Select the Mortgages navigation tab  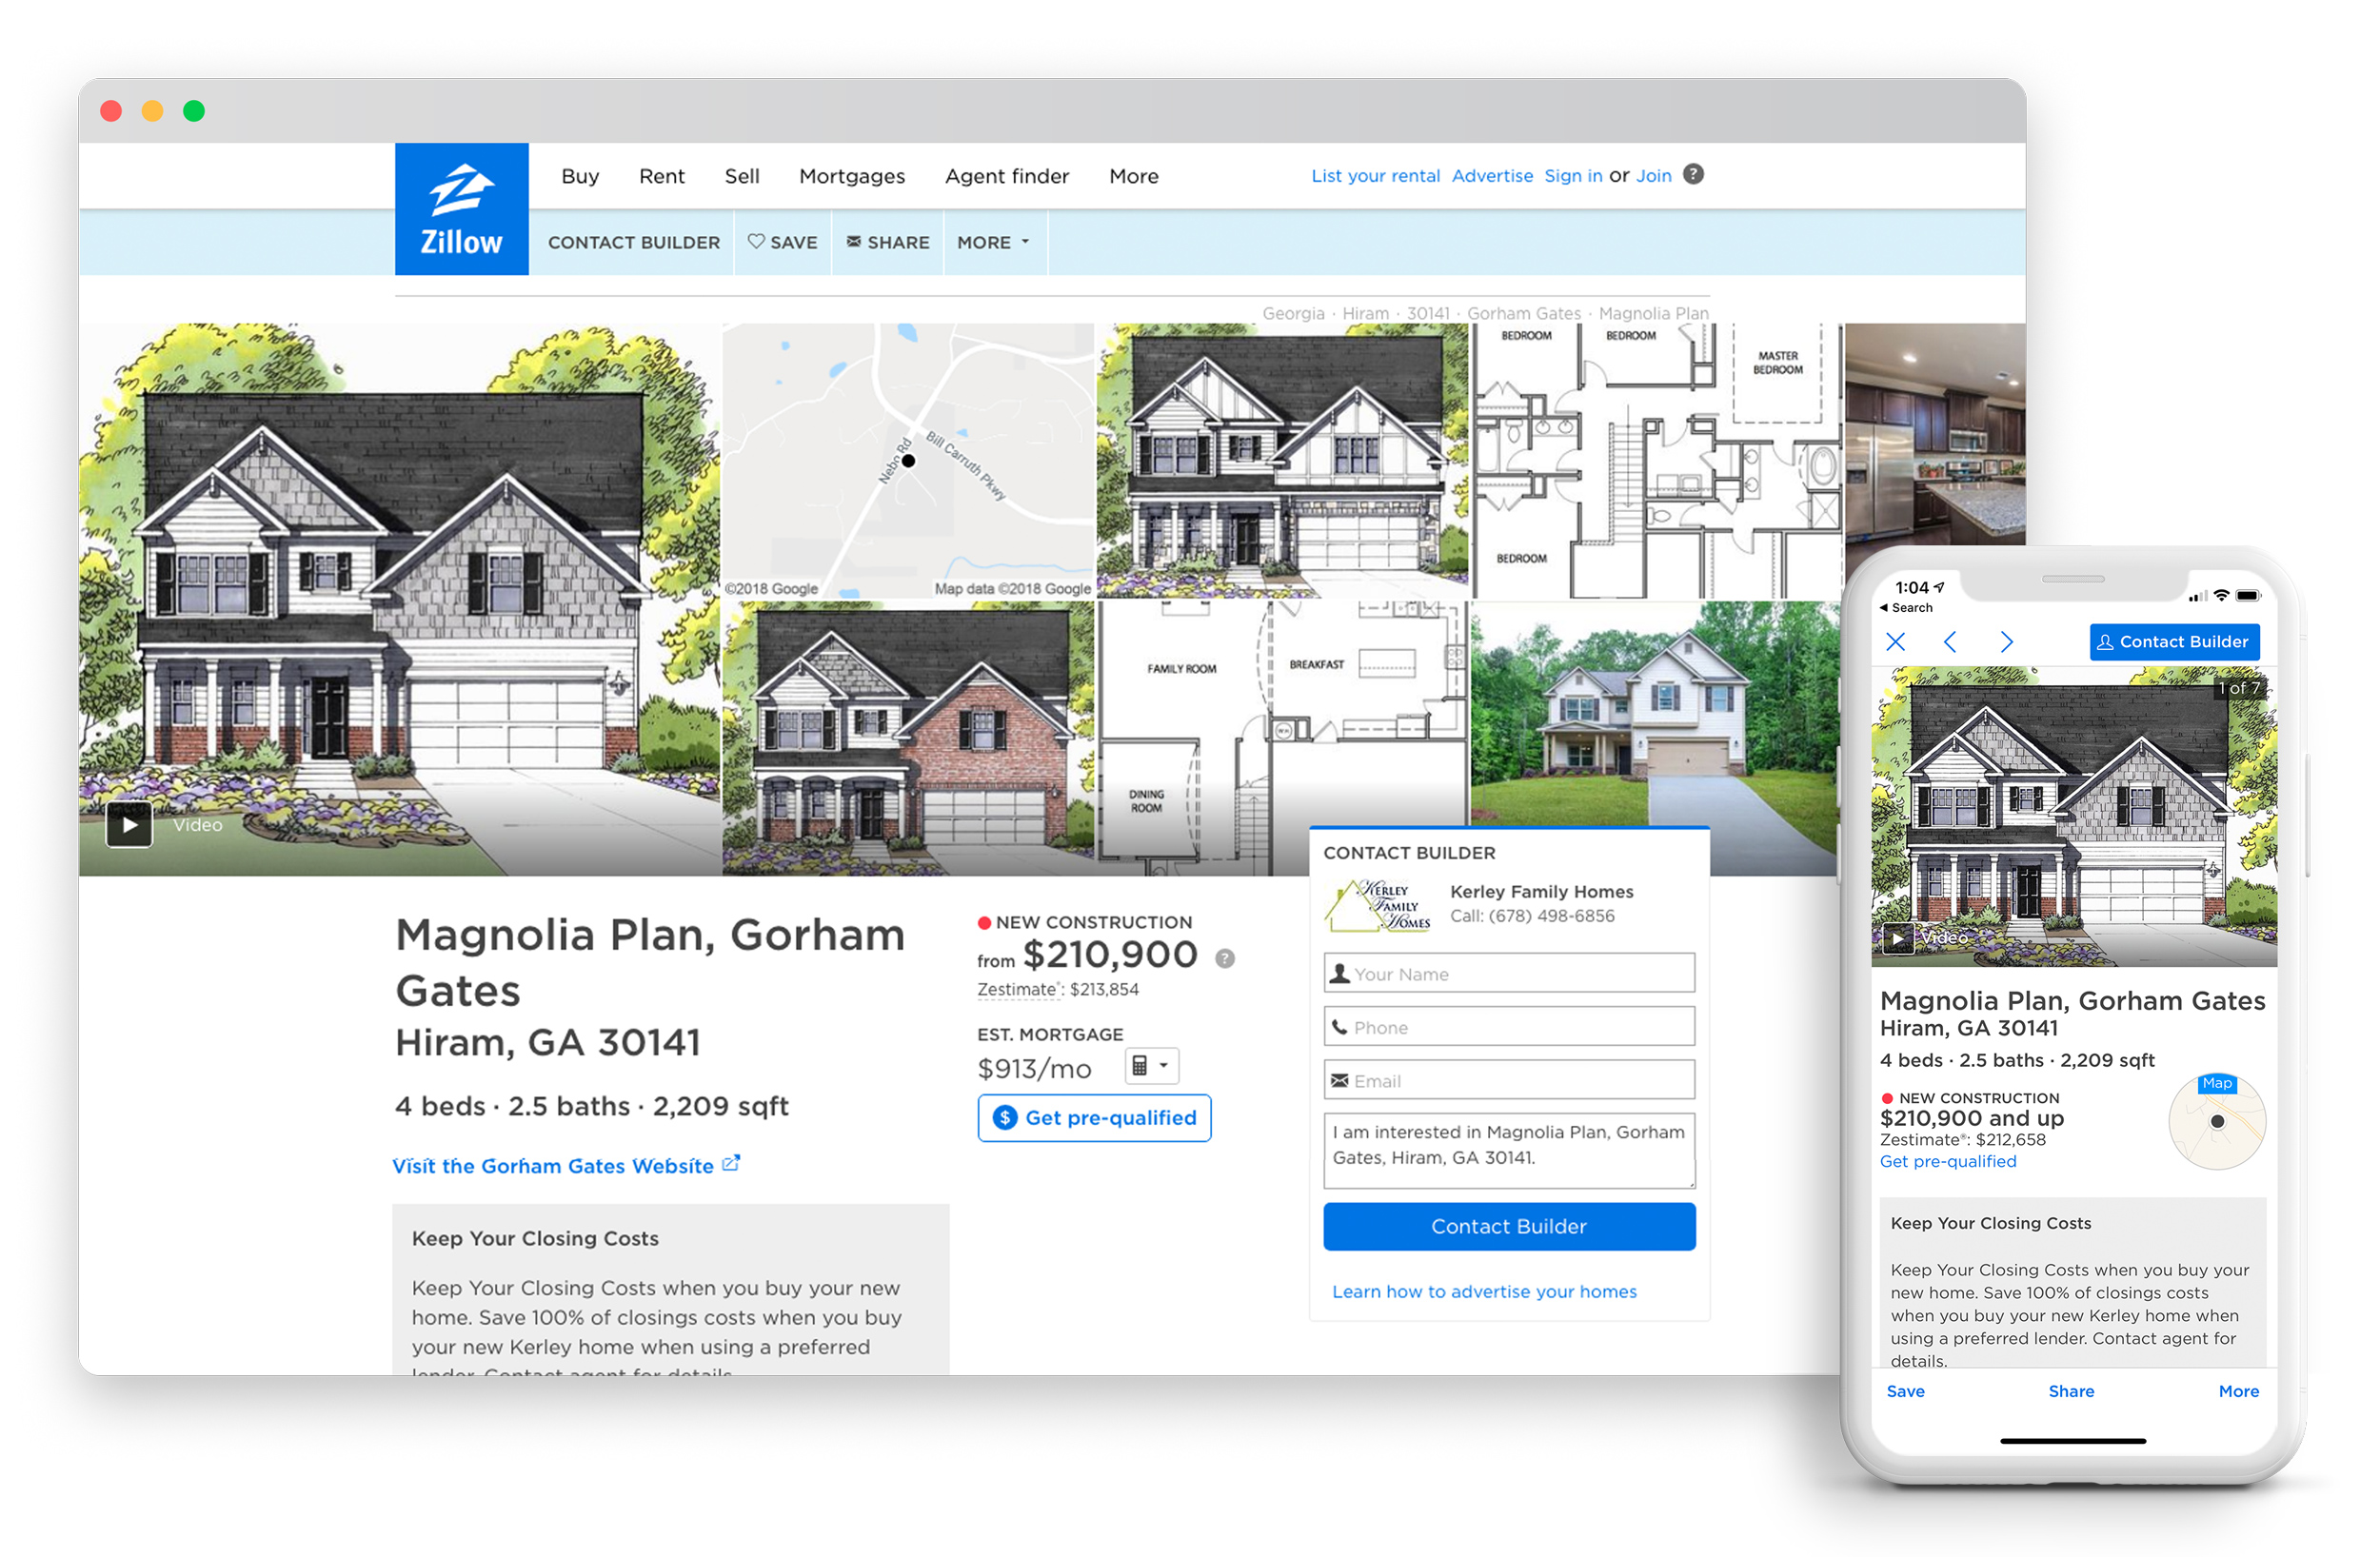[850, 175]
